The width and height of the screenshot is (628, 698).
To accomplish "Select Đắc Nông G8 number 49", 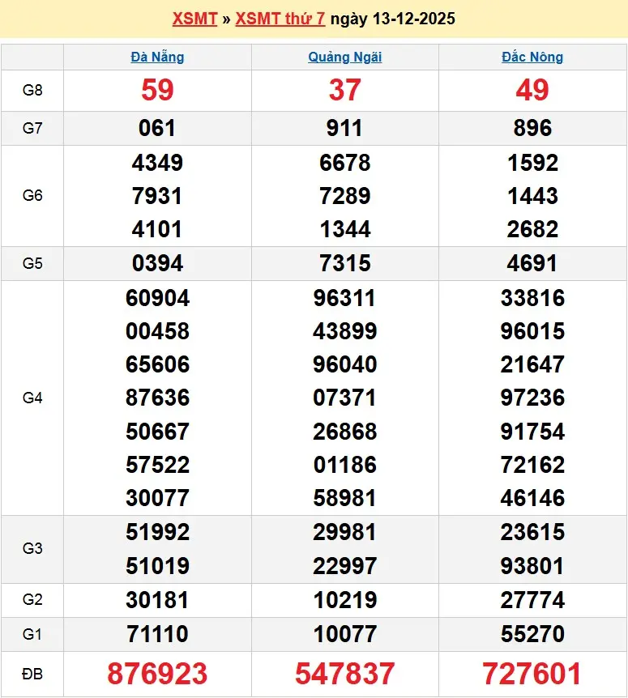I will click(532, 90).
